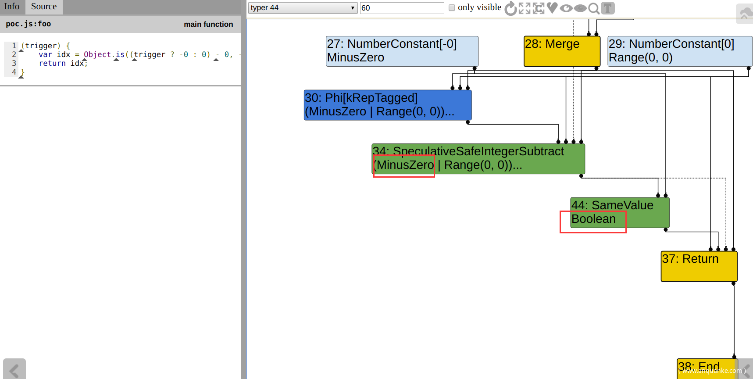Click the hide selected nodes faded-eye icon
This screenshot has height=379, width=753.
click(x=580, y=8)
